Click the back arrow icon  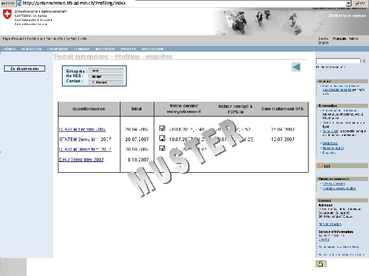click(x=296, y=67)
